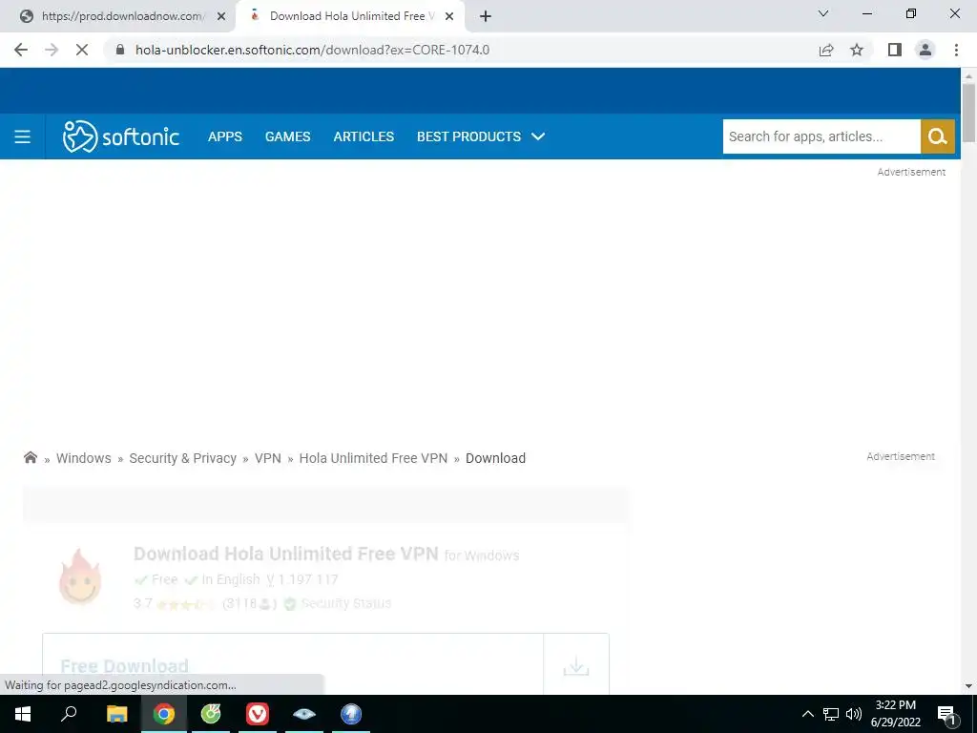Open the taskbar clock and date
The width and height of the screenshot is (977, 733).
point(895,714)
